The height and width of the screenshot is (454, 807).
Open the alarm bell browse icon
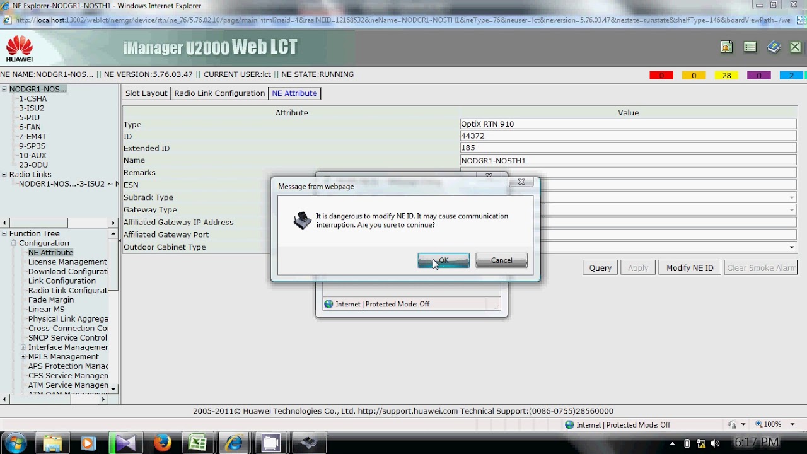click(726, 47)
